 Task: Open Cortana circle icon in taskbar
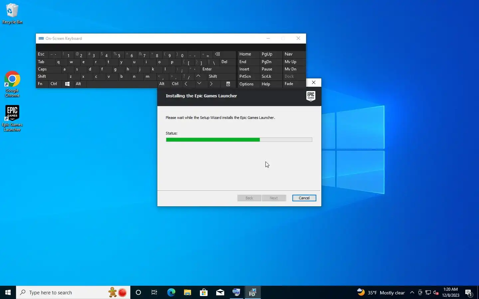click(138, 292)
